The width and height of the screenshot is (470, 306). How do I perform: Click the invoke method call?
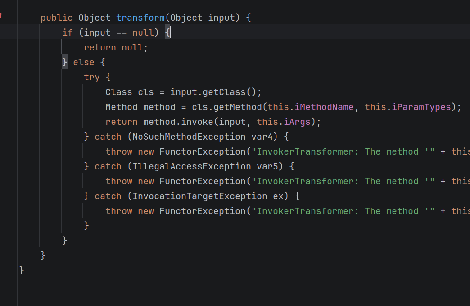pyautogui.click(x=197, y=122)
